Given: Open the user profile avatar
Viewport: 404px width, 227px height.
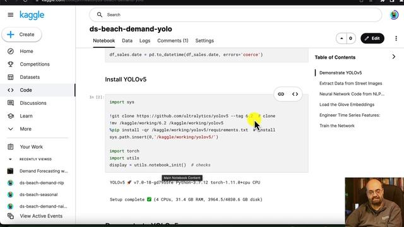Looking at the screenshot, I should pyautogui.click(x=394, y=15).
